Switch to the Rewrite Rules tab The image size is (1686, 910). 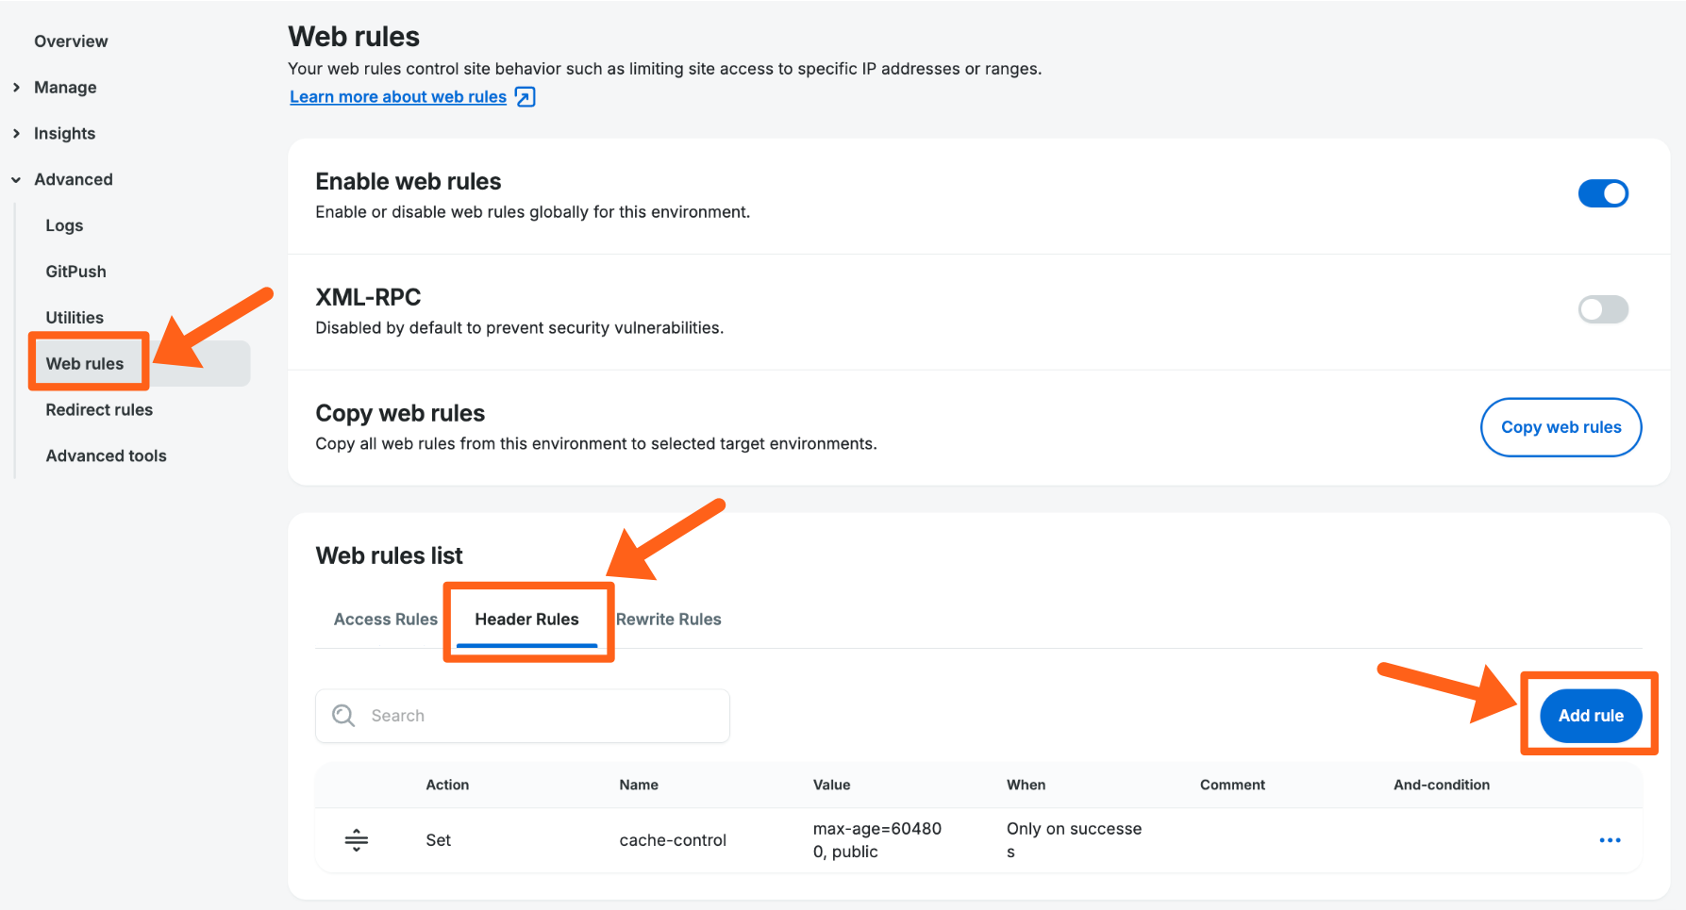point(669,619)
